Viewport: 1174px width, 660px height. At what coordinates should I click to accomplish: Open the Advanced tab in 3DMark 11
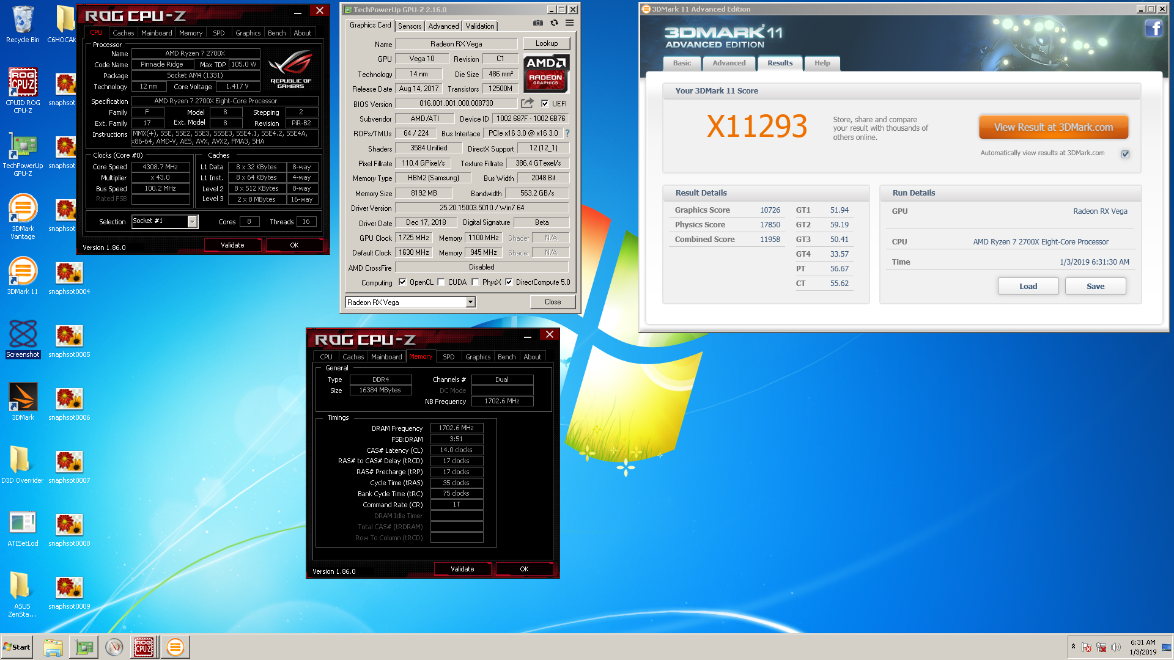[729, 63]
